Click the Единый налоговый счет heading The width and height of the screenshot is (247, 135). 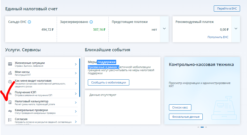pos(31,9)
